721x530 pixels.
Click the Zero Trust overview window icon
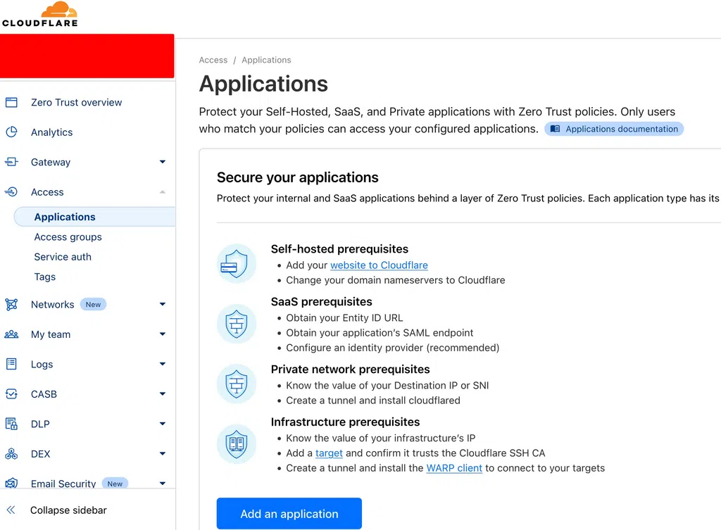pyautogui.click(x=11, y=103)
